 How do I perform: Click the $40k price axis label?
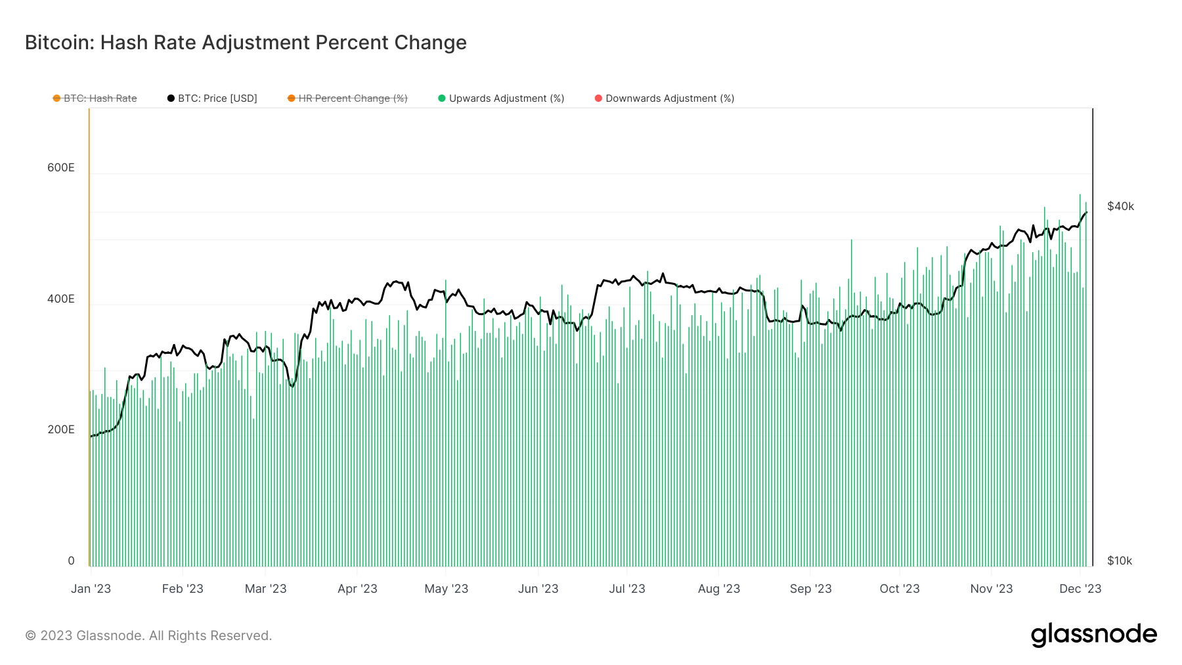[x=1120, y=207]
